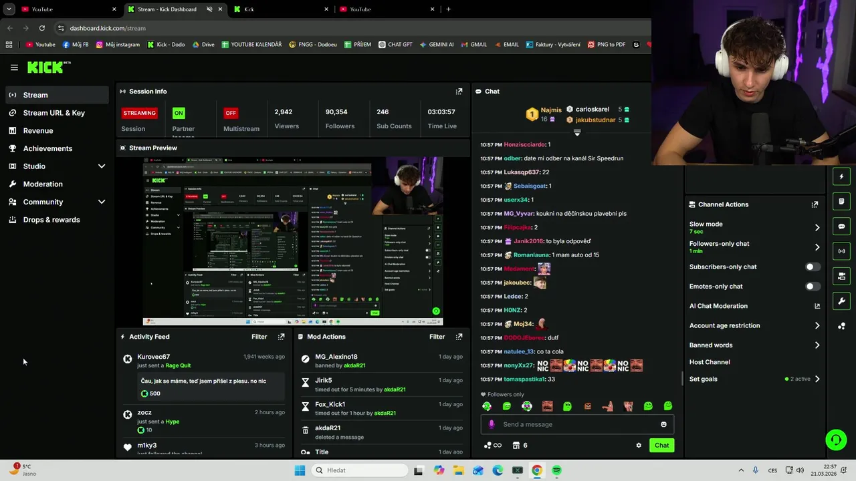Expand the Community sidebar section

[102, 202]
